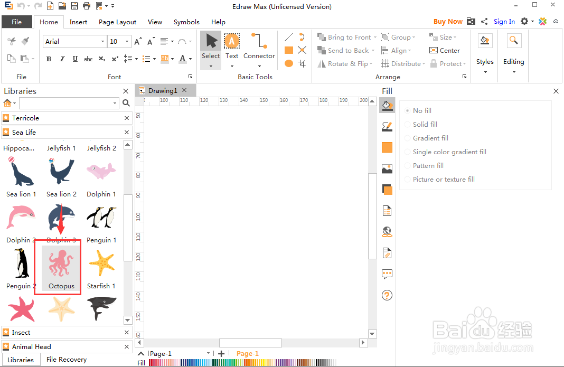
Task: Expand the Send to Back dropdown
Action: coord(373,51)
